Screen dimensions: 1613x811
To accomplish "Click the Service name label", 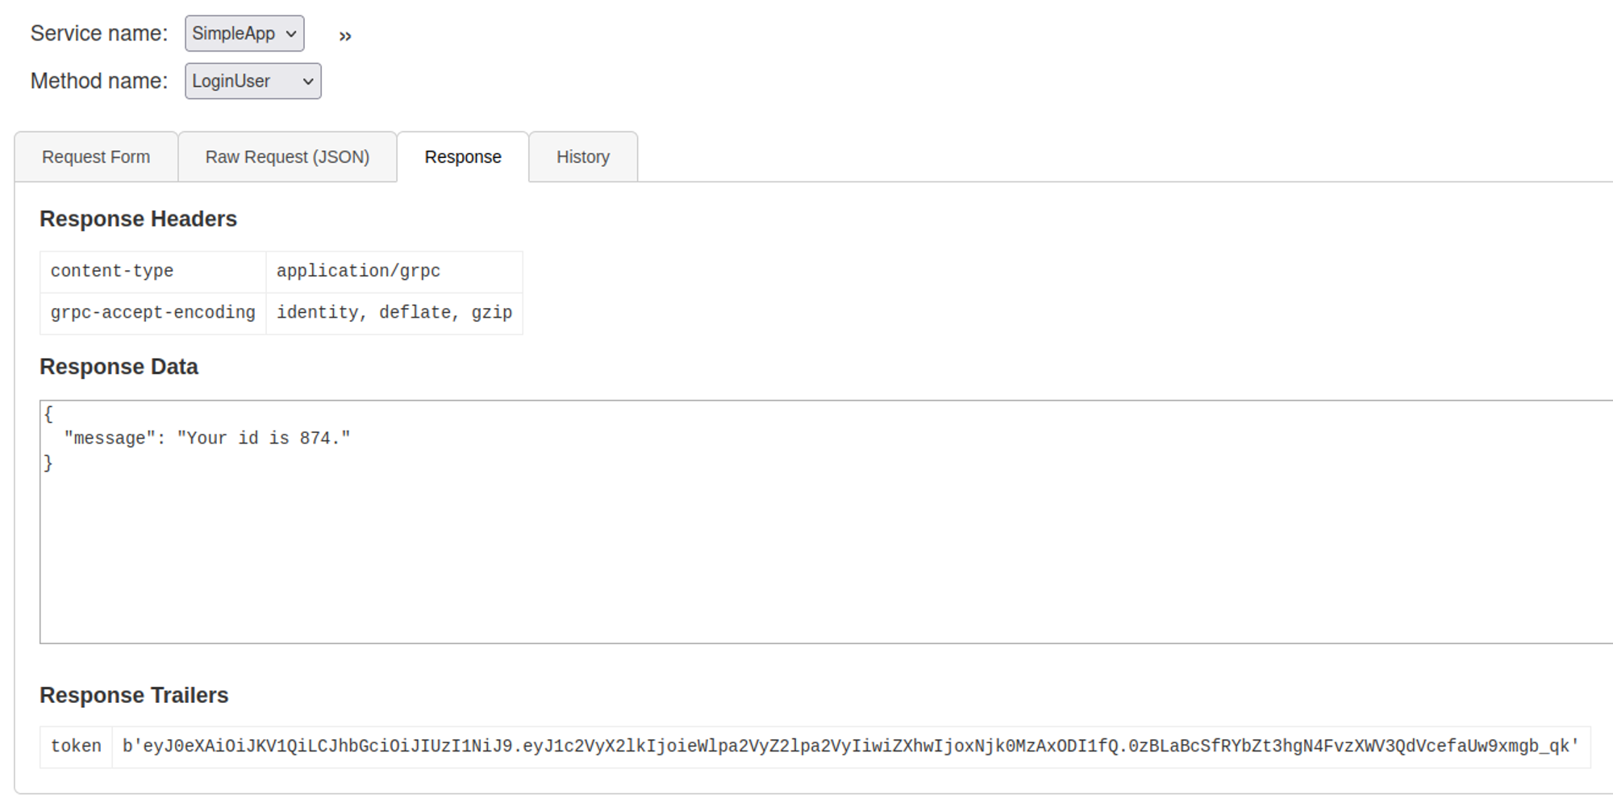I will [99, 34].
